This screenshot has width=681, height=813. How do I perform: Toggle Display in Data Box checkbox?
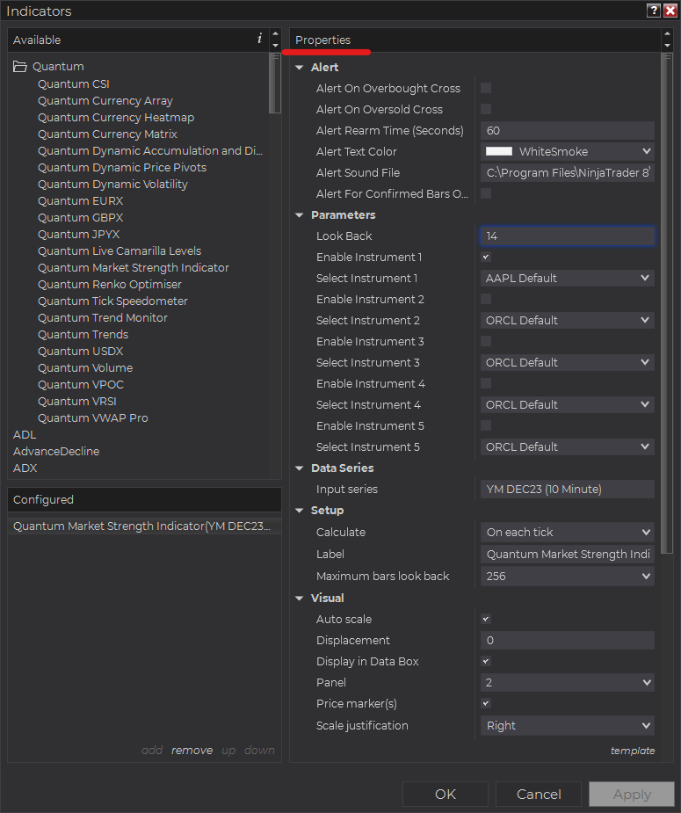[486, 661]
